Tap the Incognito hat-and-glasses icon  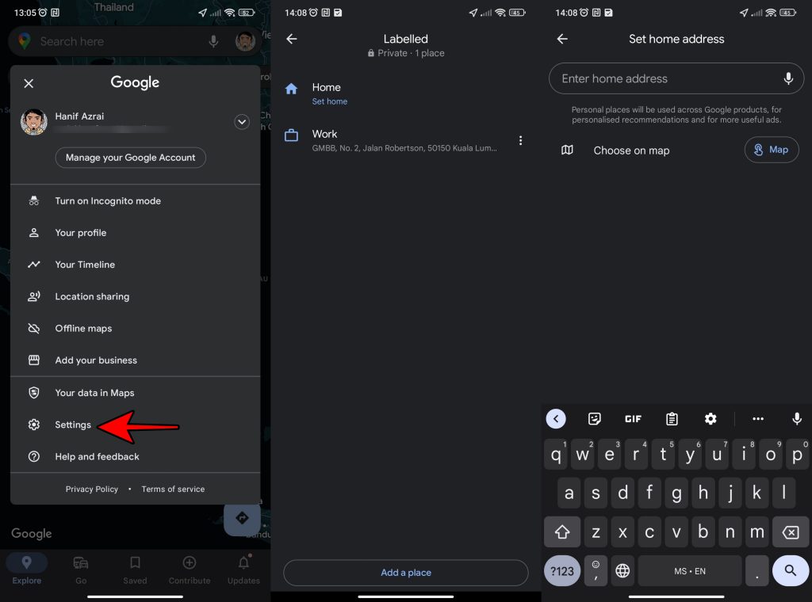point(33,201)
